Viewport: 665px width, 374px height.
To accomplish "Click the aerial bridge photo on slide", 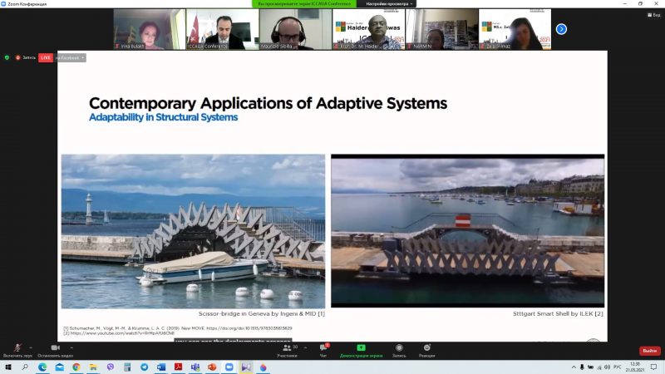I will 468,231.
